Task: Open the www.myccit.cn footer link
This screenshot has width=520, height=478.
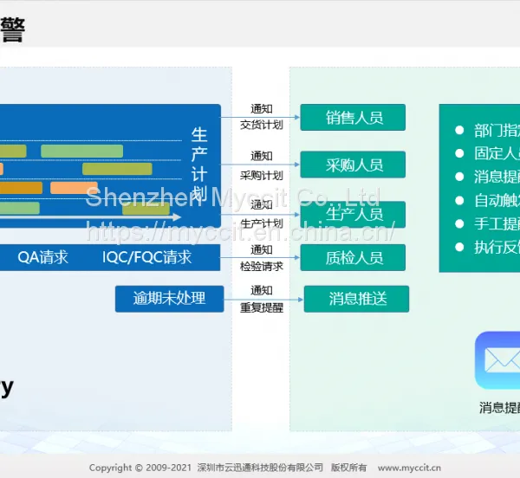Action: 409,468
